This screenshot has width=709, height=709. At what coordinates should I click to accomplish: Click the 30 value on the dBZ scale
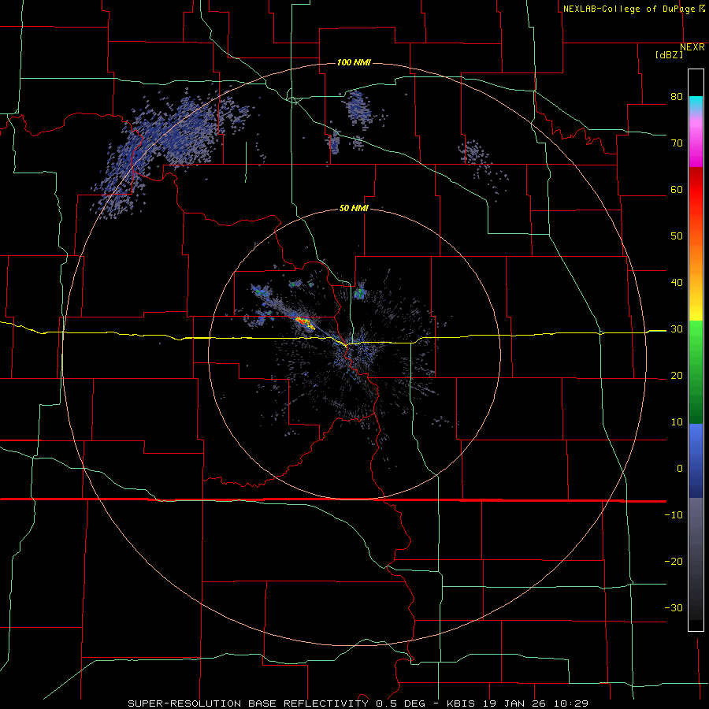(x=677, y=329)
